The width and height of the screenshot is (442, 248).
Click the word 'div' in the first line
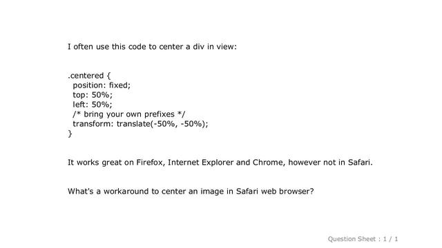click(199, 47)
